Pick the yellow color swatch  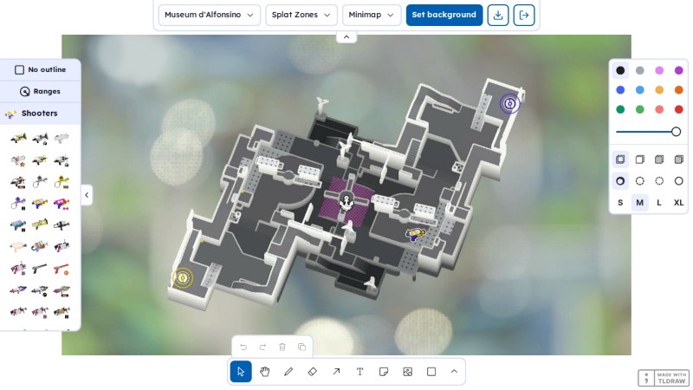click(x=659, y=90)
